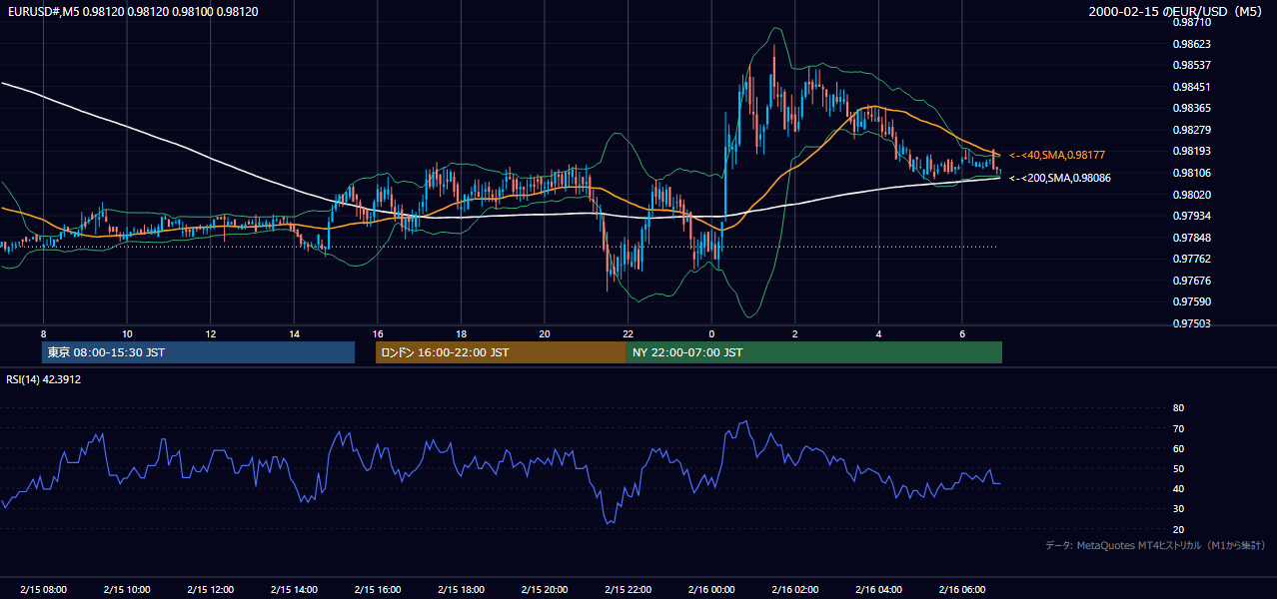Click price axis label 0.98623
1277x599 pixels.
1192,44
